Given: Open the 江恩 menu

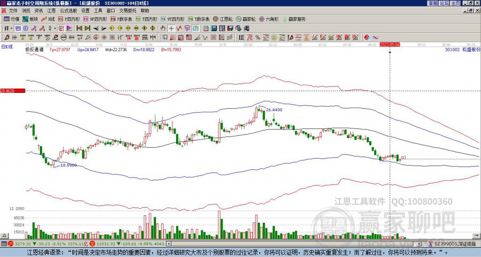Looking at the screenshot, I should [x=52, y=11].
